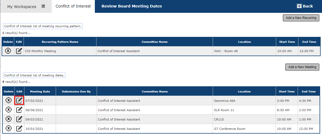
Task: Delete the COI Monthly Meeting recurring pattern
Action: (x=8, y=51)
